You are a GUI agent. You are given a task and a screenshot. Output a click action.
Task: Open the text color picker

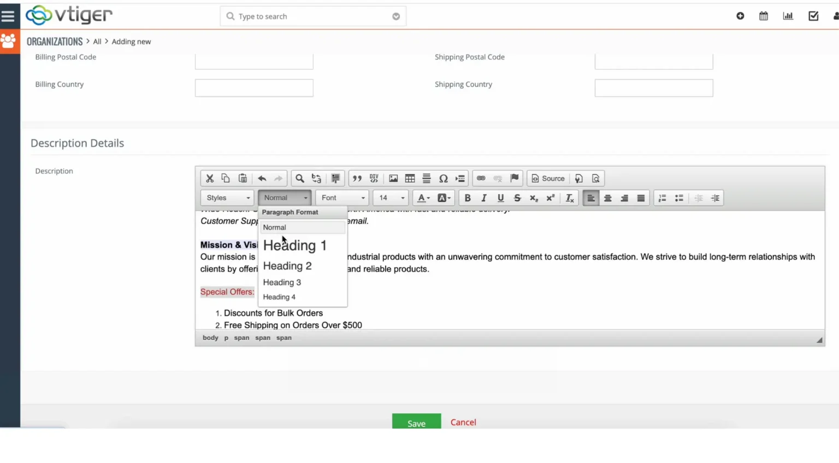(x=422, y=198)
